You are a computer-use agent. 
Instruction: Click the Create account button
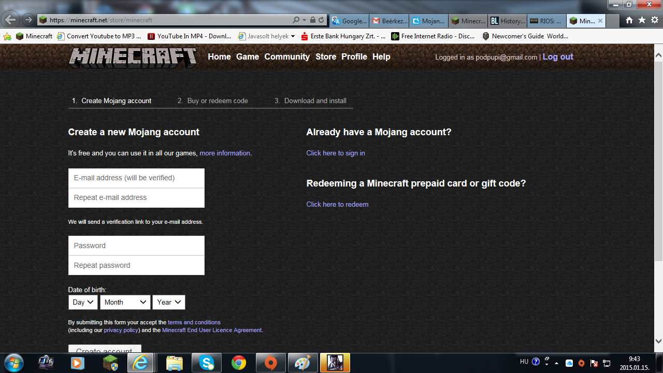[105, 349]
